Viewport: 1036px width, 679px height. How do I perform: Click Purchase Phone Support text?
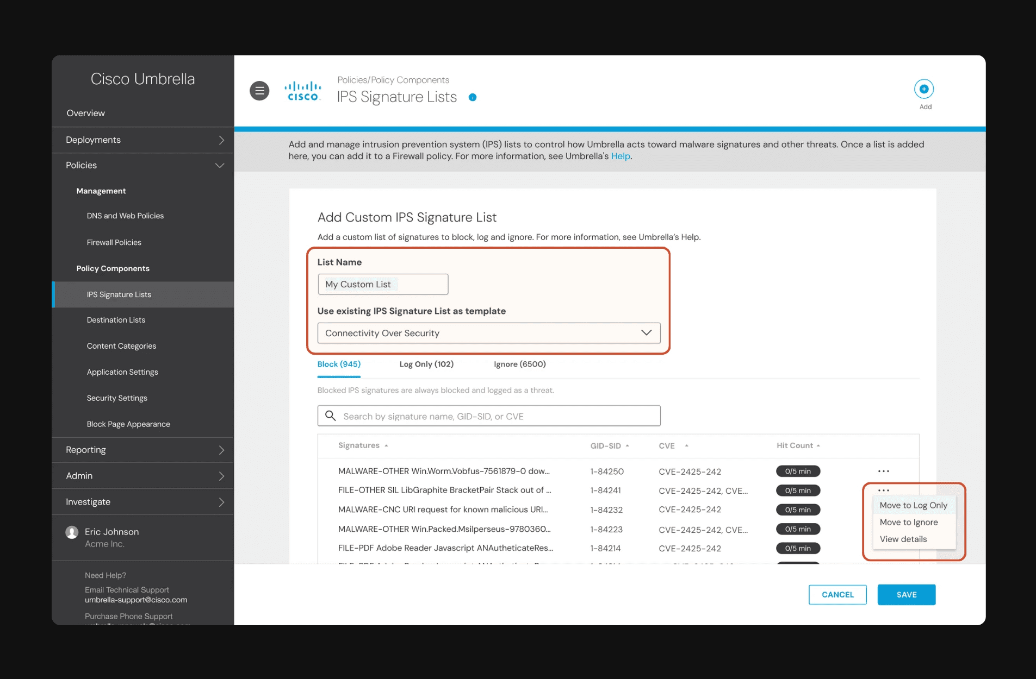pos(129,617)
